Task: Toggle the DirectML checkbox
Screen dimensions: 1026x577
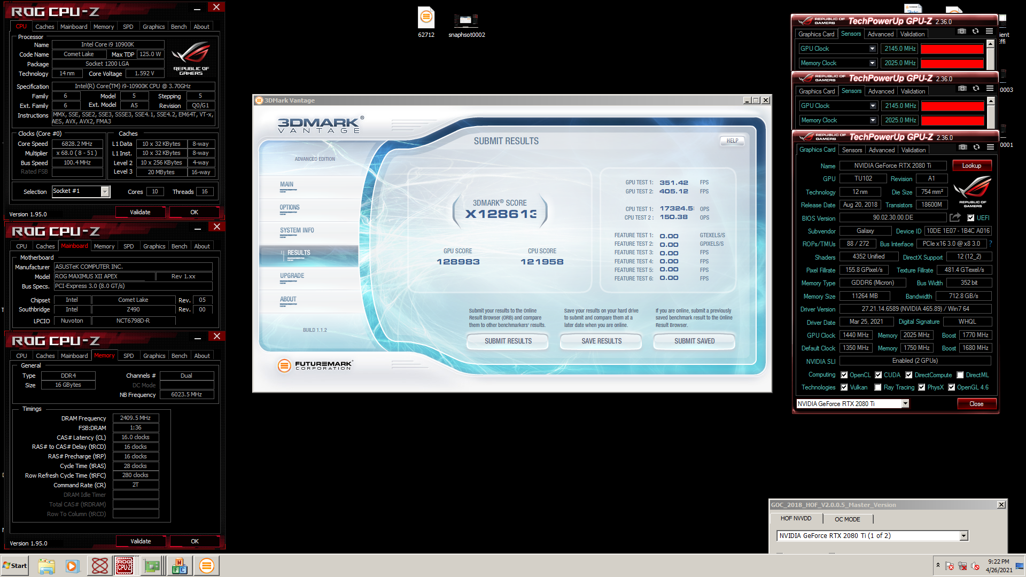Action: pyautogui.click(x=960, y=375)
